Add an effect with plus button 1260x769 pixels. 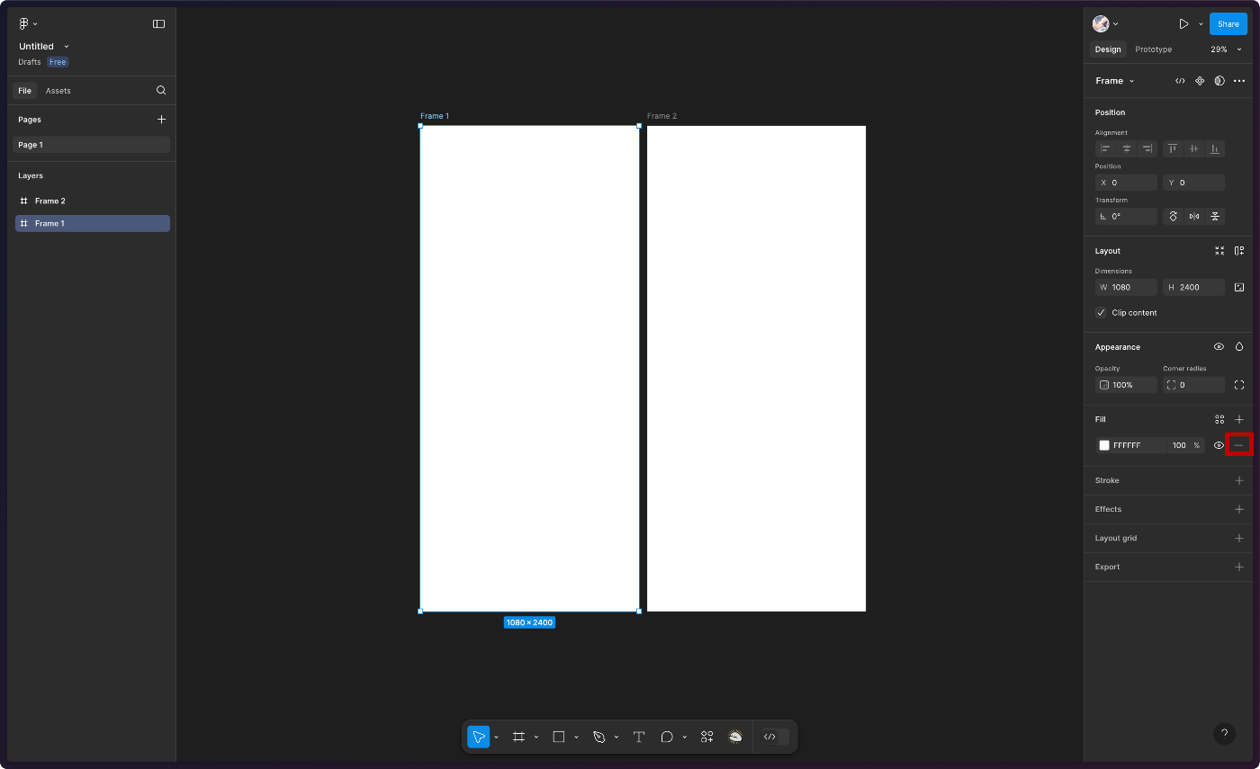(x=1239, y=510)
